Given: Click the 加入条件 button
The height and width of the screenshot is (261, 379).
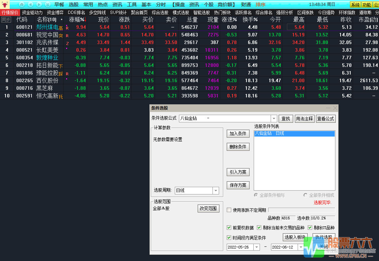Looking at the screenshot, I should [238, 133].
